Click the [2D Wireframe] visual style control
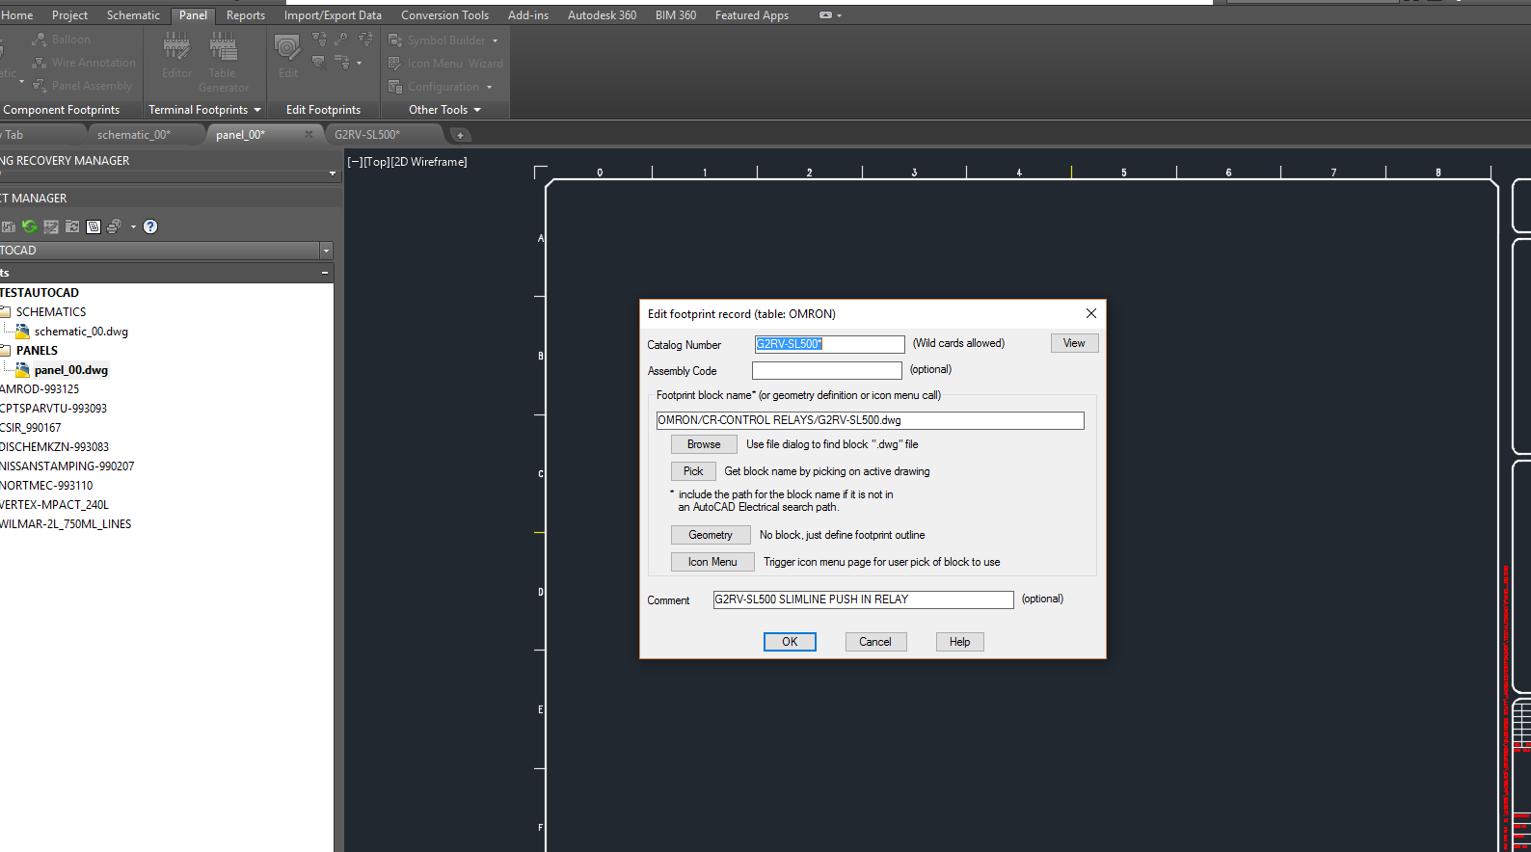 tap(429, 162)
